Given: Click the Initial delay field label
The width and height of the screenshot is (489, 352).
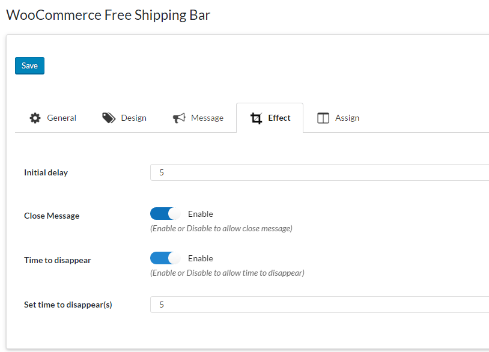Looking at the screenshot, I should (x=46, y=172).
